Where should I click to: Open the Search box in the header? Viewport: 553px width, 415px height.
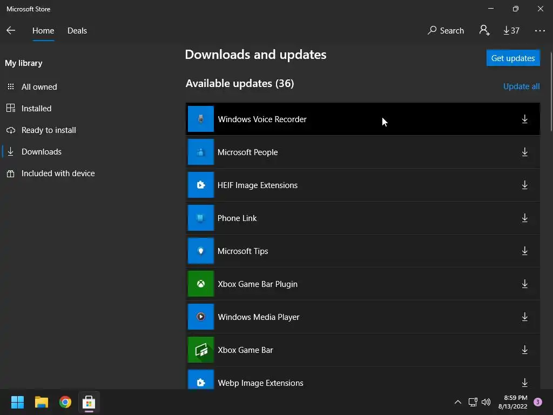446,31
